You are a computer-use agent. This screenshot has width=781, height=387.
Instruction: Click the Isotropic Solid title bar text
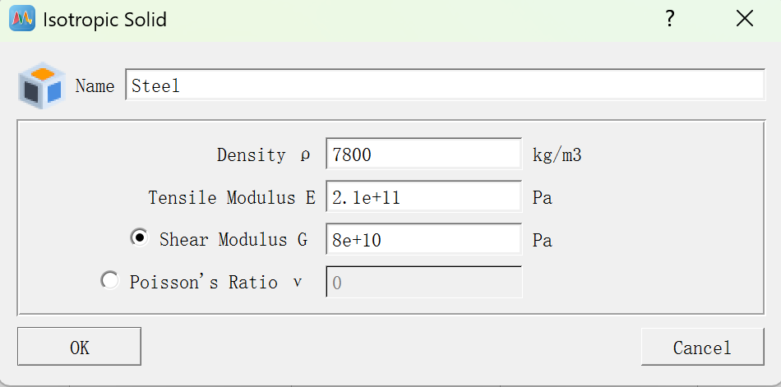[x=104, y=19]
